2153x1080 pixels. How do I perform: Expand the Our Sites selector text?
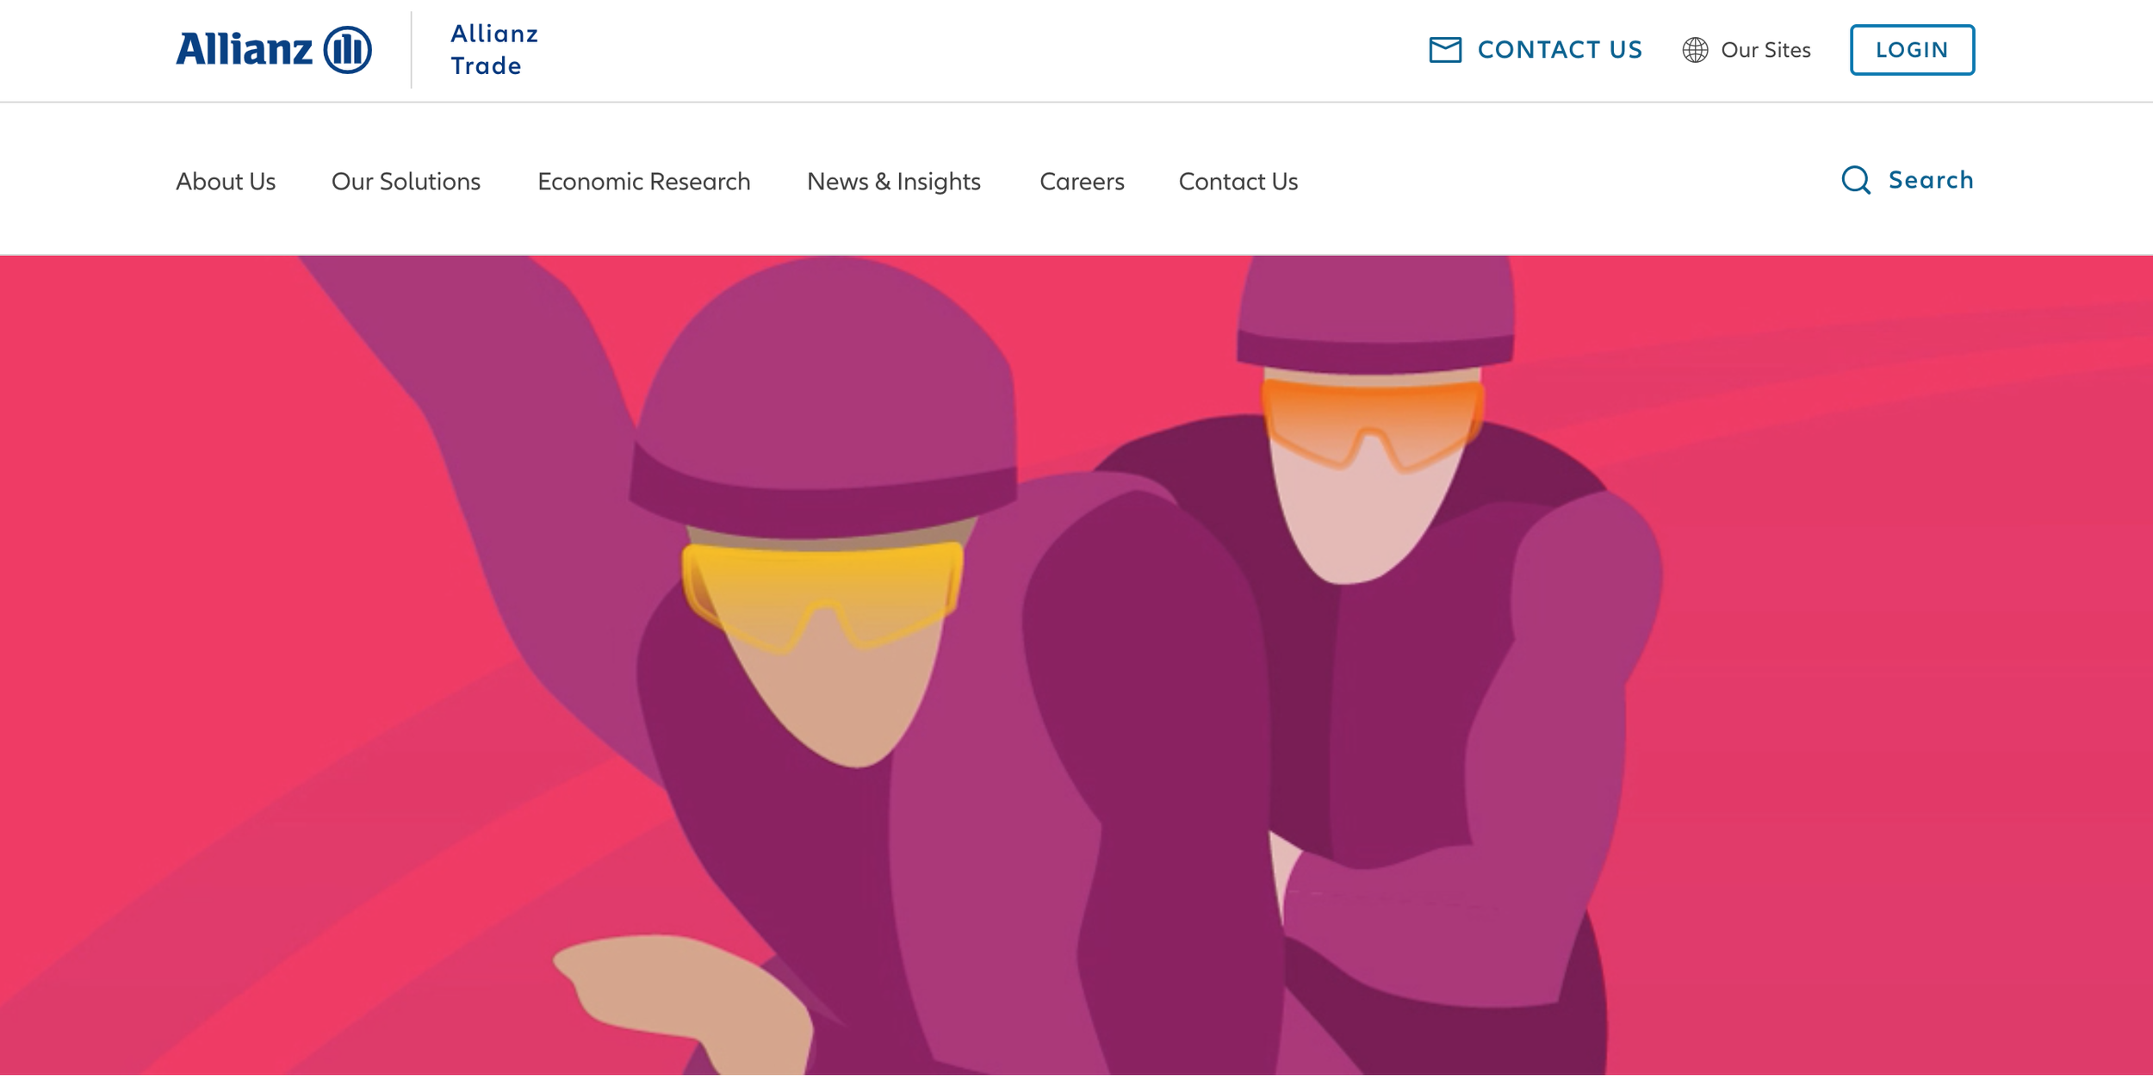1765,50
